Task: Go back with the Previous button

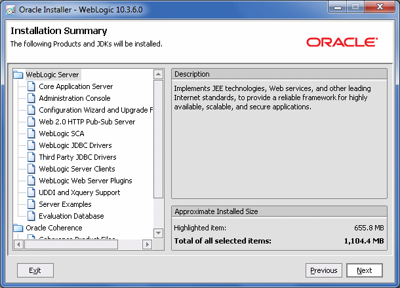Action: (324, 270)
